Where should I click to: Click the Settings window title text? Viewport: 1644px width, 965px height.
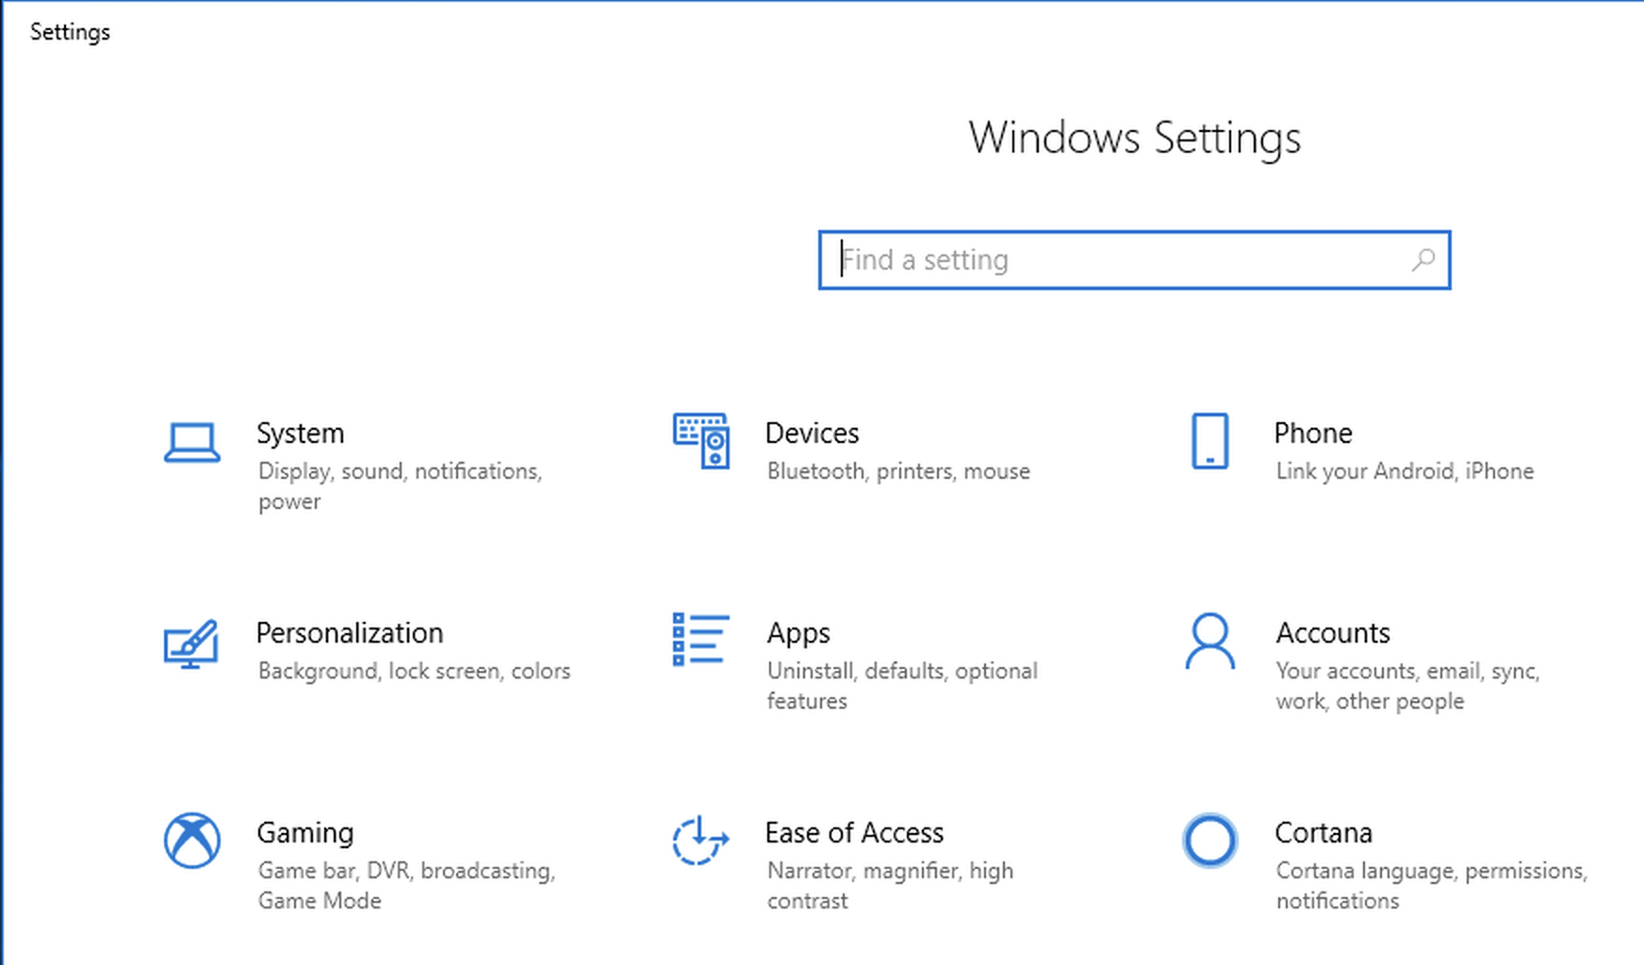(70, 32)
